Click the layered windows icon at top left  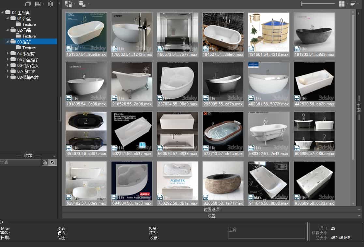tap(28, 4)
